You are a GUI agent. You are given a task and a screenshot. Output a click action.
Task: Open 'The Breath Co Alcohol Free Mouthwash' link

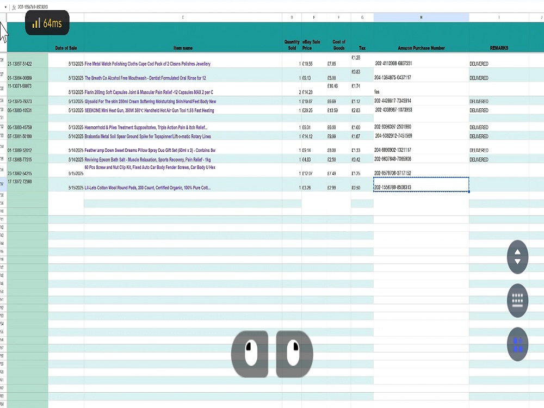[145, 78]
